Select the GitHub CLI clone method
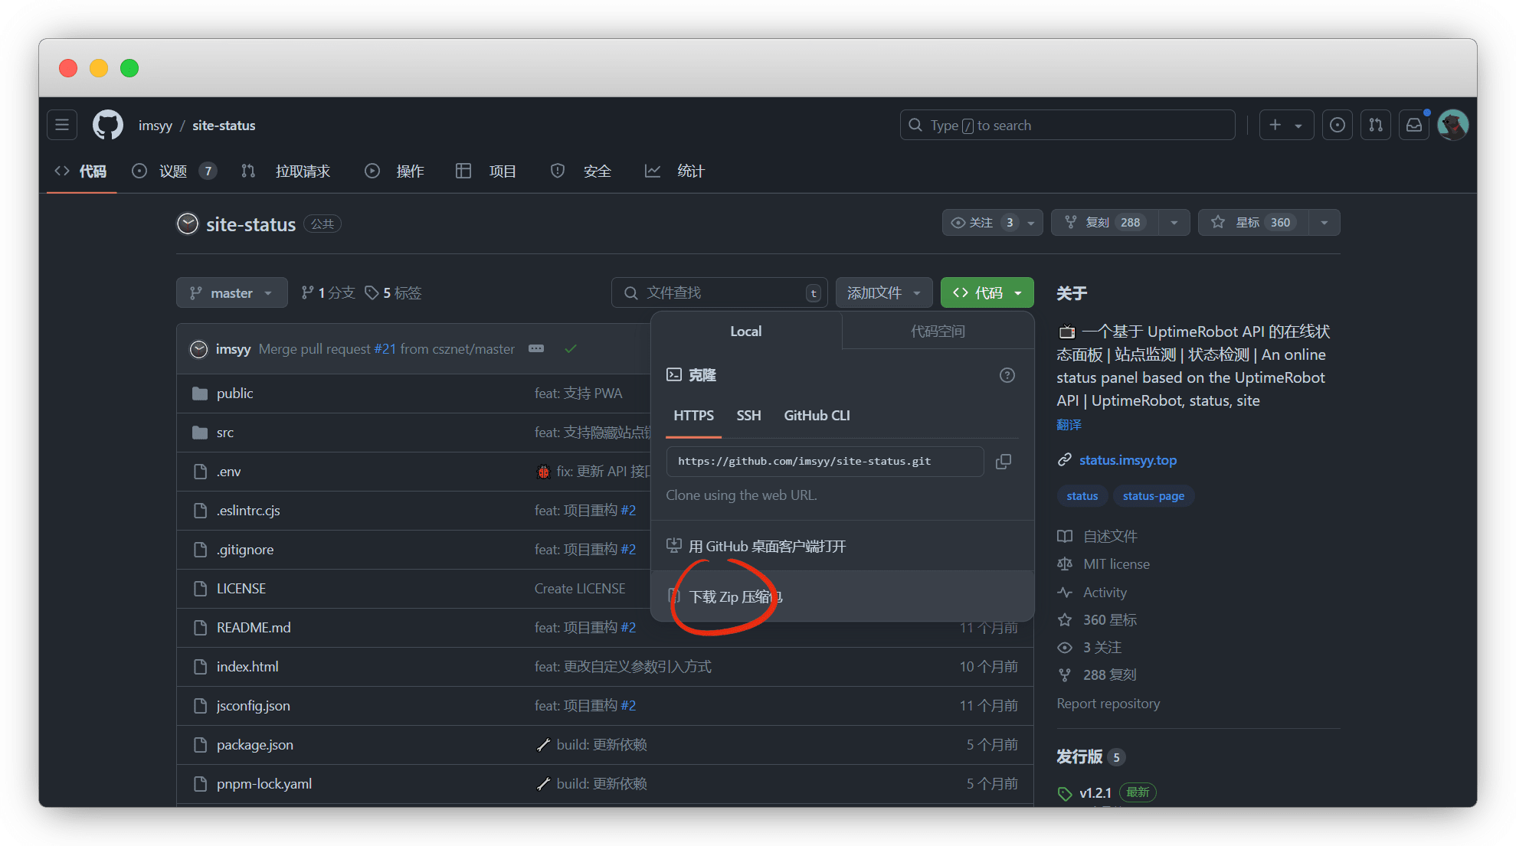 [x=817, y=416]
